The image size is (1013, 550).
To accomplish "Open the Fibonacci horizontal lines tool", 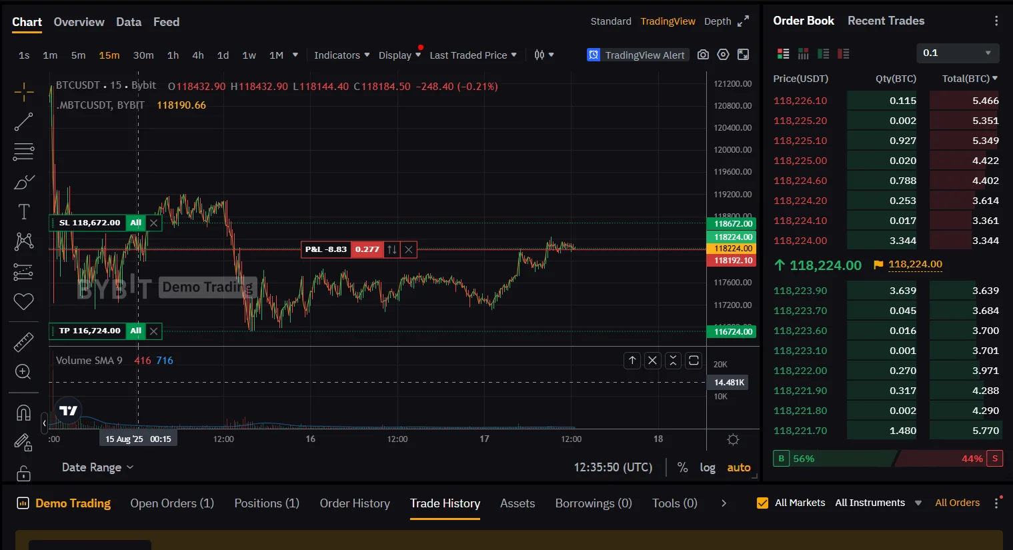I will [23, 152].
